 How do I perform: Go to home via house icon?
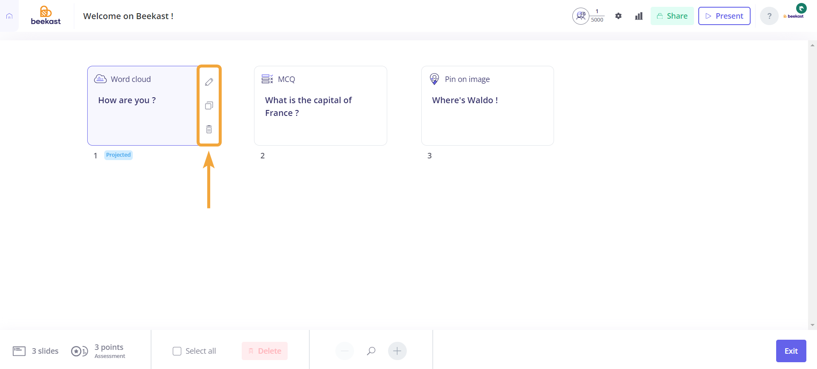[x=9, y=16]
